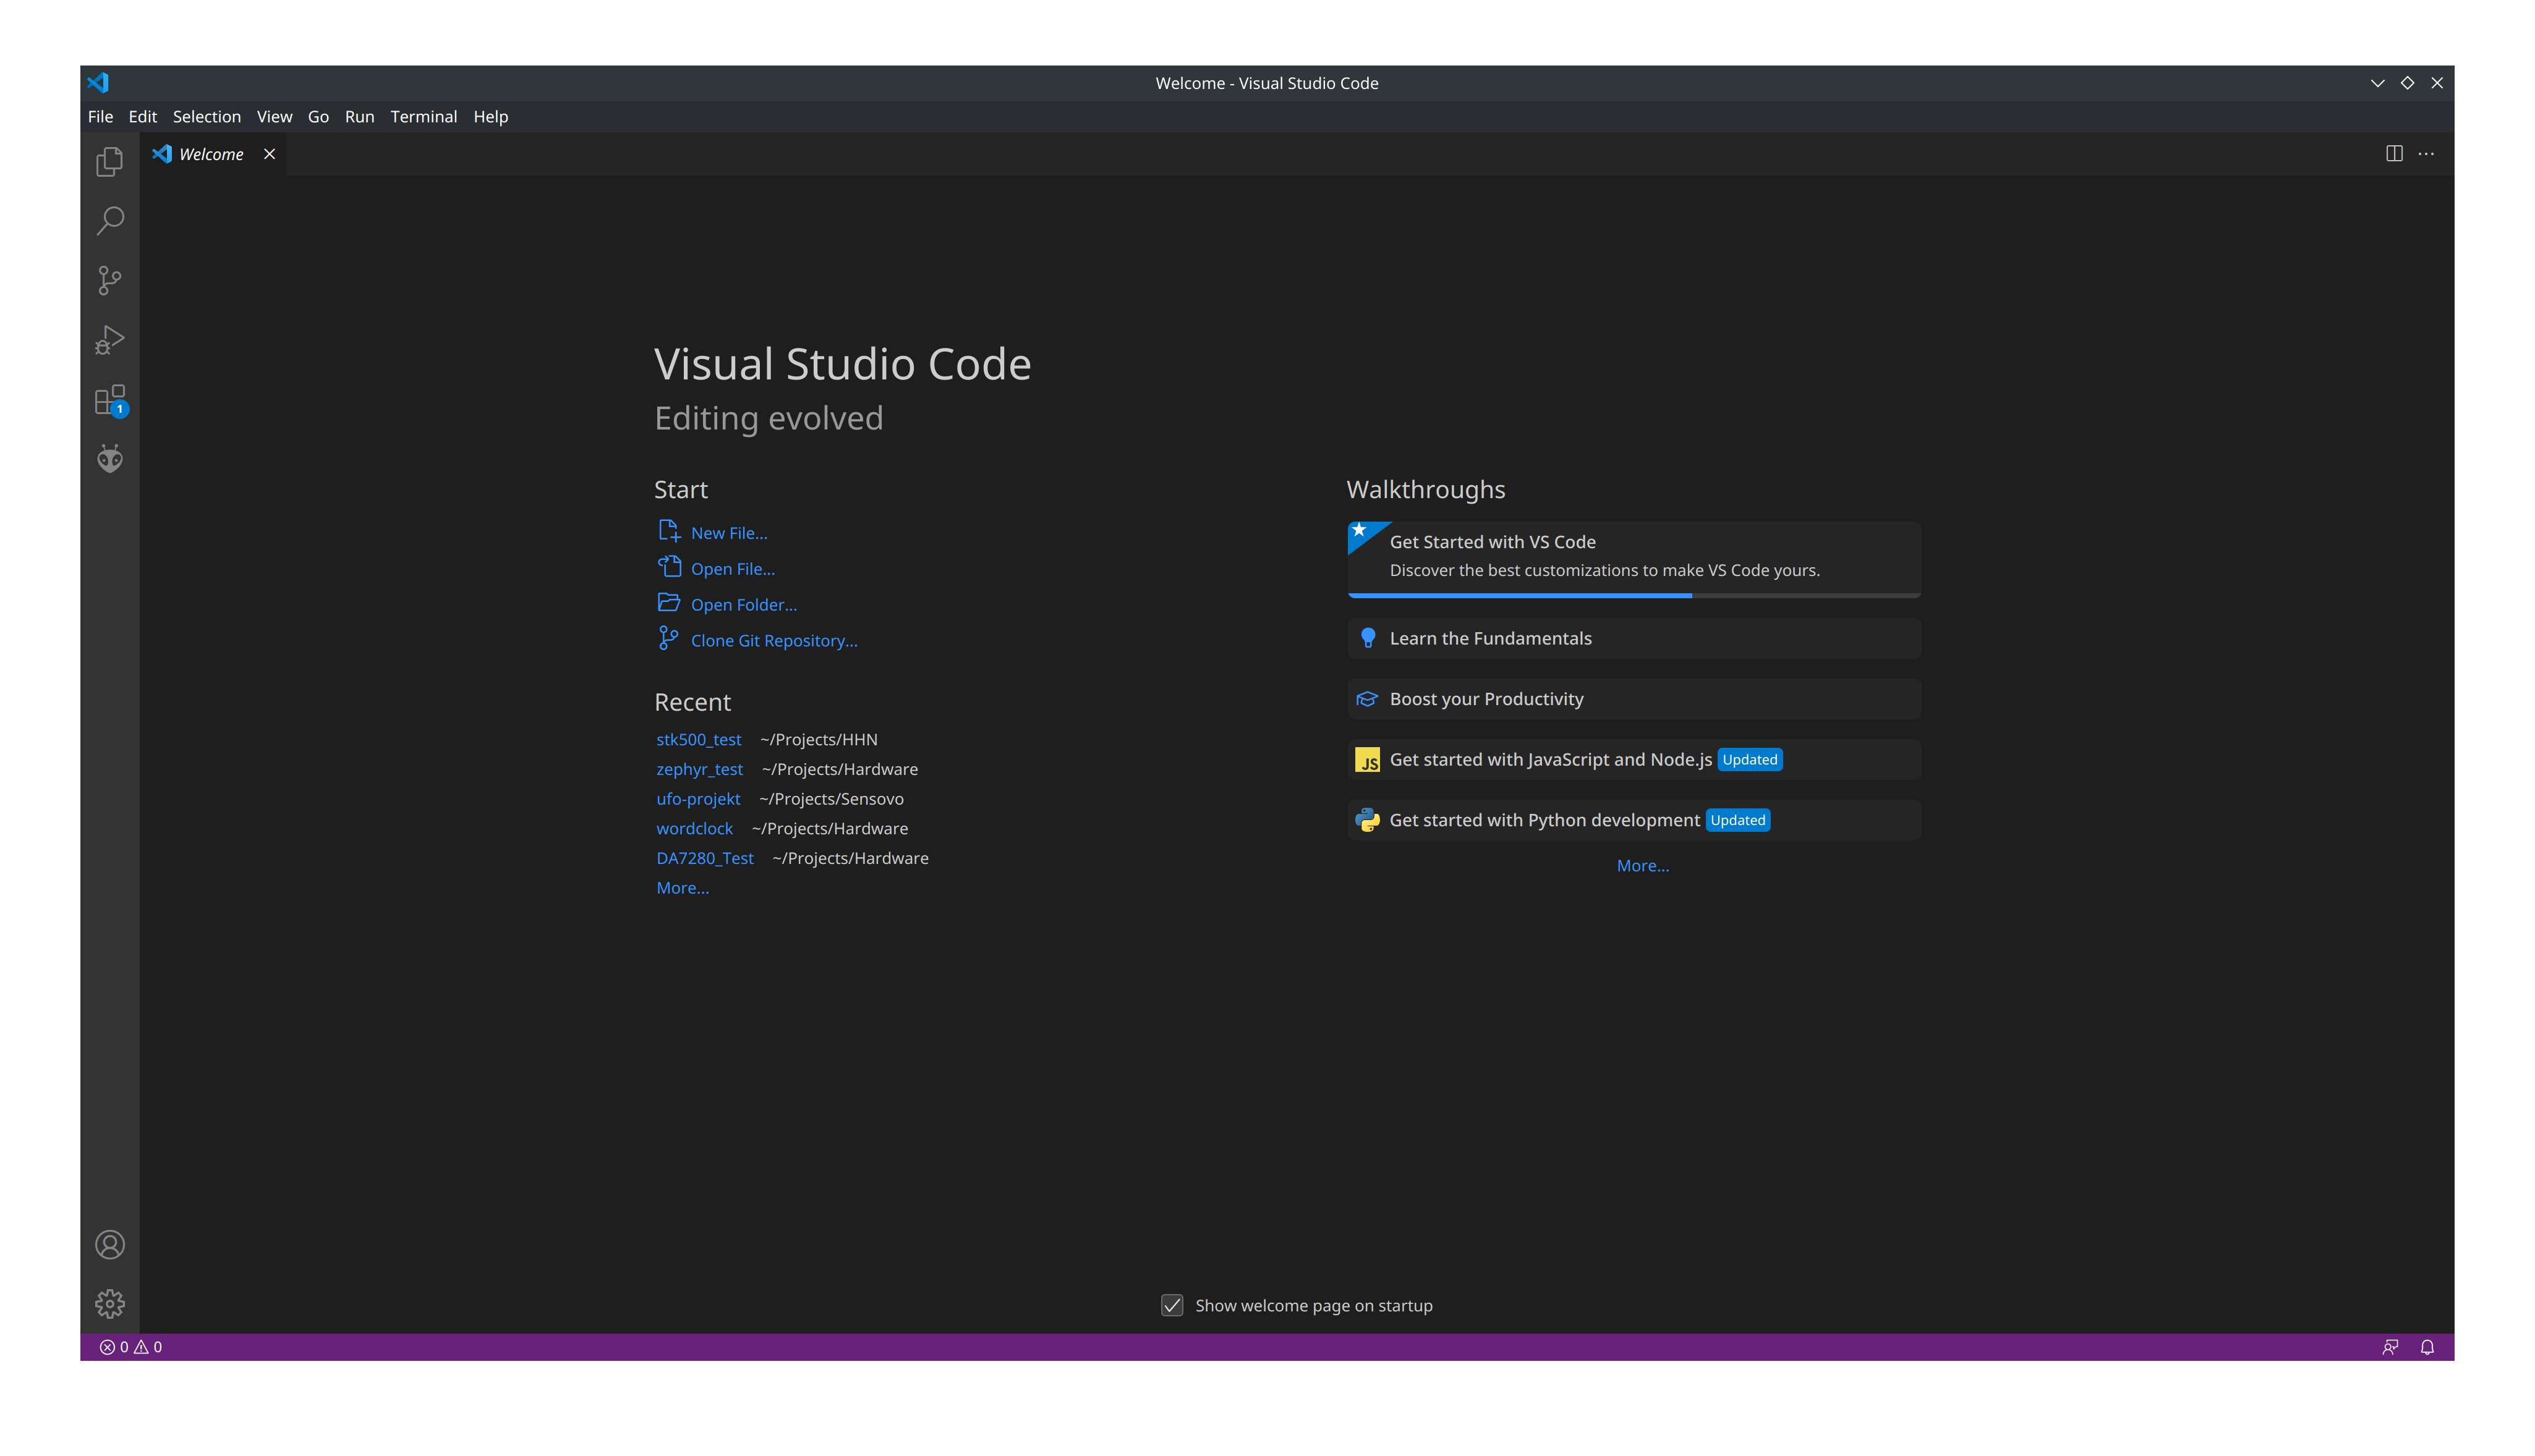Screen dimensions: 2535x1456
Task: Click the Get Started walkthrough progress bar
Action: [x=1634, y=595]
